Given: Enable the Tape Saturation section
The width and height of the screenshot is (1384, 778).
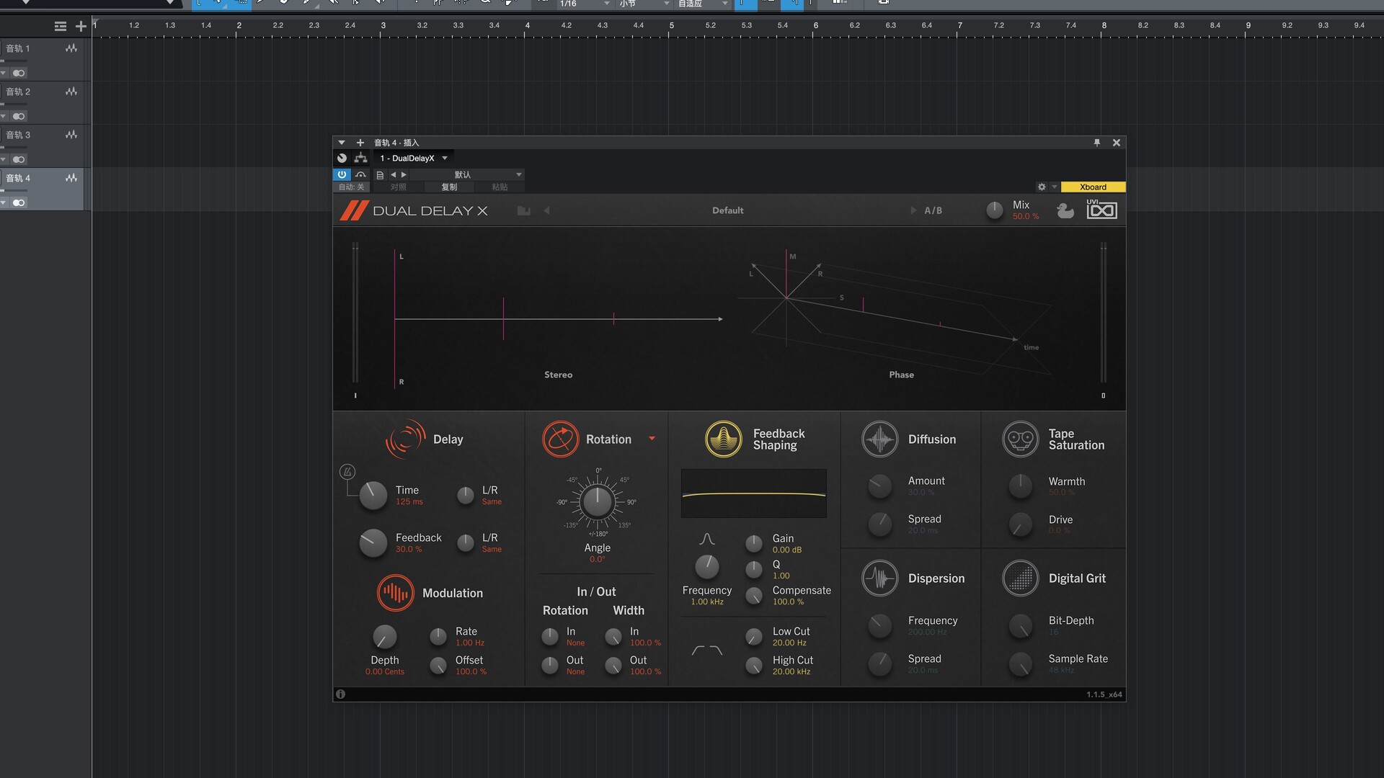Looking at the screenshot, I should tap(1021, 439).
